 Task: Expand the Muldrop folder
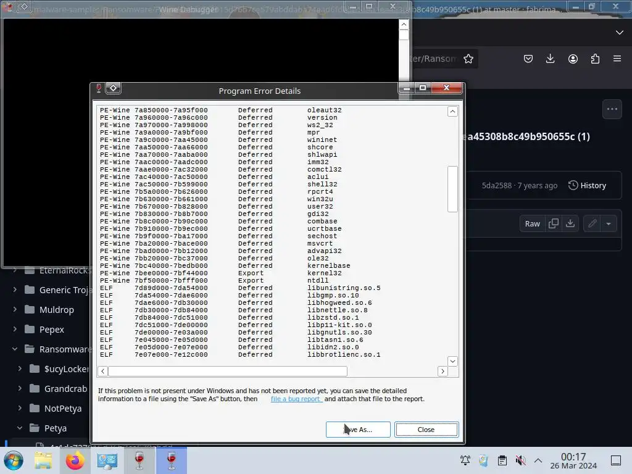15,309
